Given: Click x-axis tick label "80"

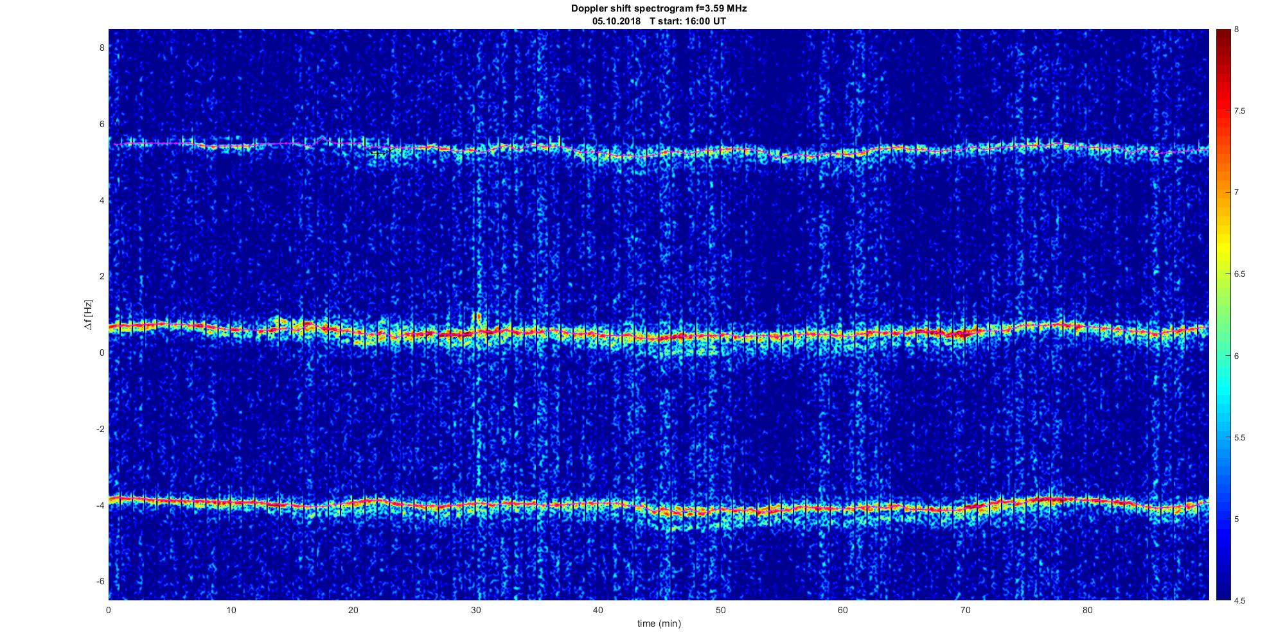Looking at the screenshot, I should (1088, 611).
